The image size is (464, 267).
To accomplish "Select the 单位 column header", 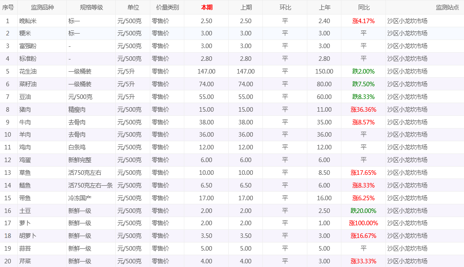I will (133, 7).
